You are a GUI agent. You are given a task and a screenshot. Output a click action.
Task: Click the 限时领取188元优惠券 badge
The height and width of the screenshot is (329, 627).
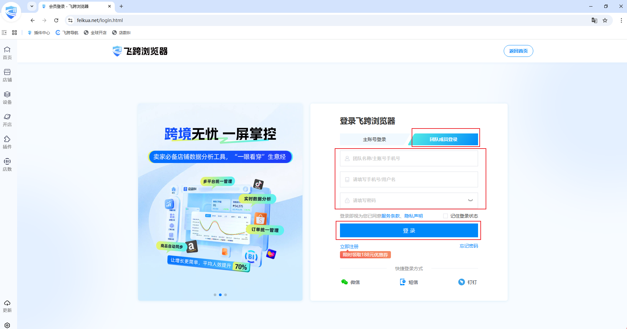tap(365, 255)
